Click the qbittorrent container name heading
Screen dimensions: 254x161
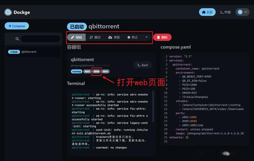(x=82, y=60)
